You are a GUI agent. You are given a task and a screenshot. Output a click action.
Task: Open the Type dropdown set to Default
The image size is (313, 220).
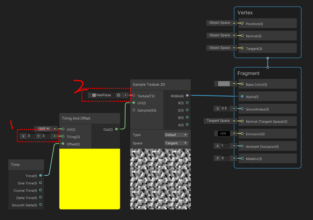click(176, 135)
